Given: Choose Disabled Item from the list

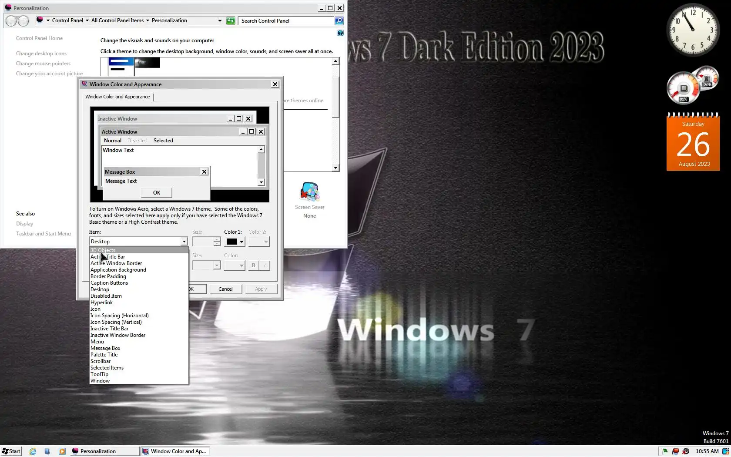Looking at the screenshot, I should (x=139, y=296).
